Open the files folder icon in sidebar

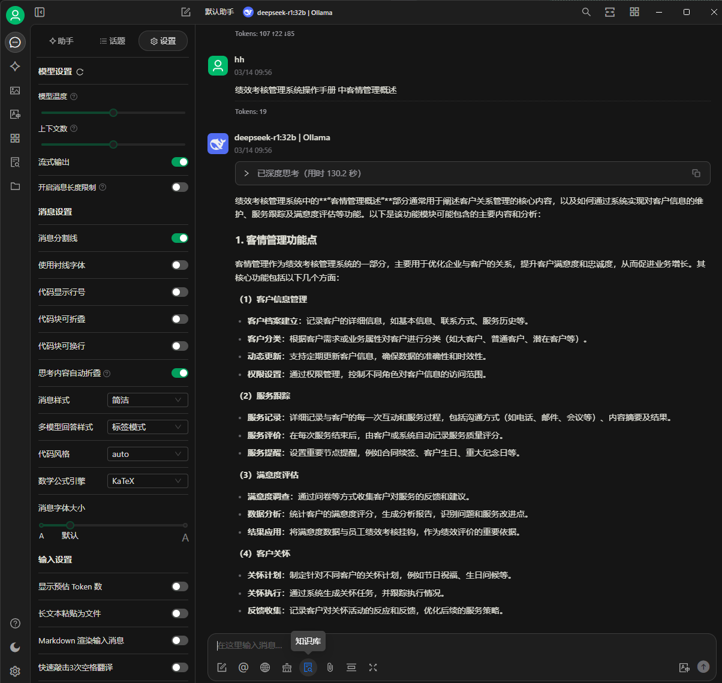pos(16,186)
